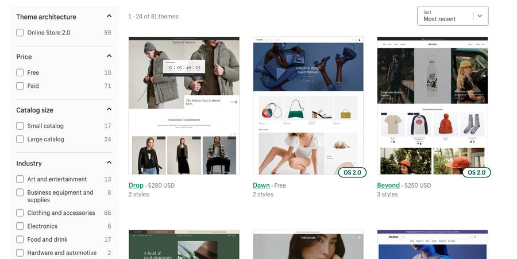
Task: Open the Beyond theme link
Action: pyautogui.click(x=388, y=185)
